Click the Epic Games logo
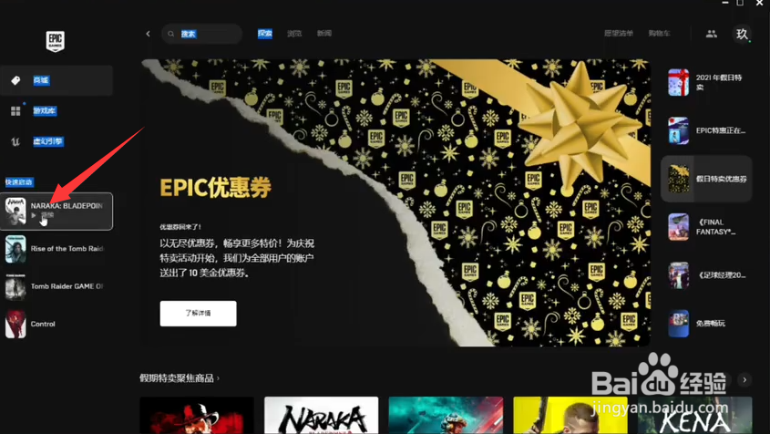 tap(55, 41)
